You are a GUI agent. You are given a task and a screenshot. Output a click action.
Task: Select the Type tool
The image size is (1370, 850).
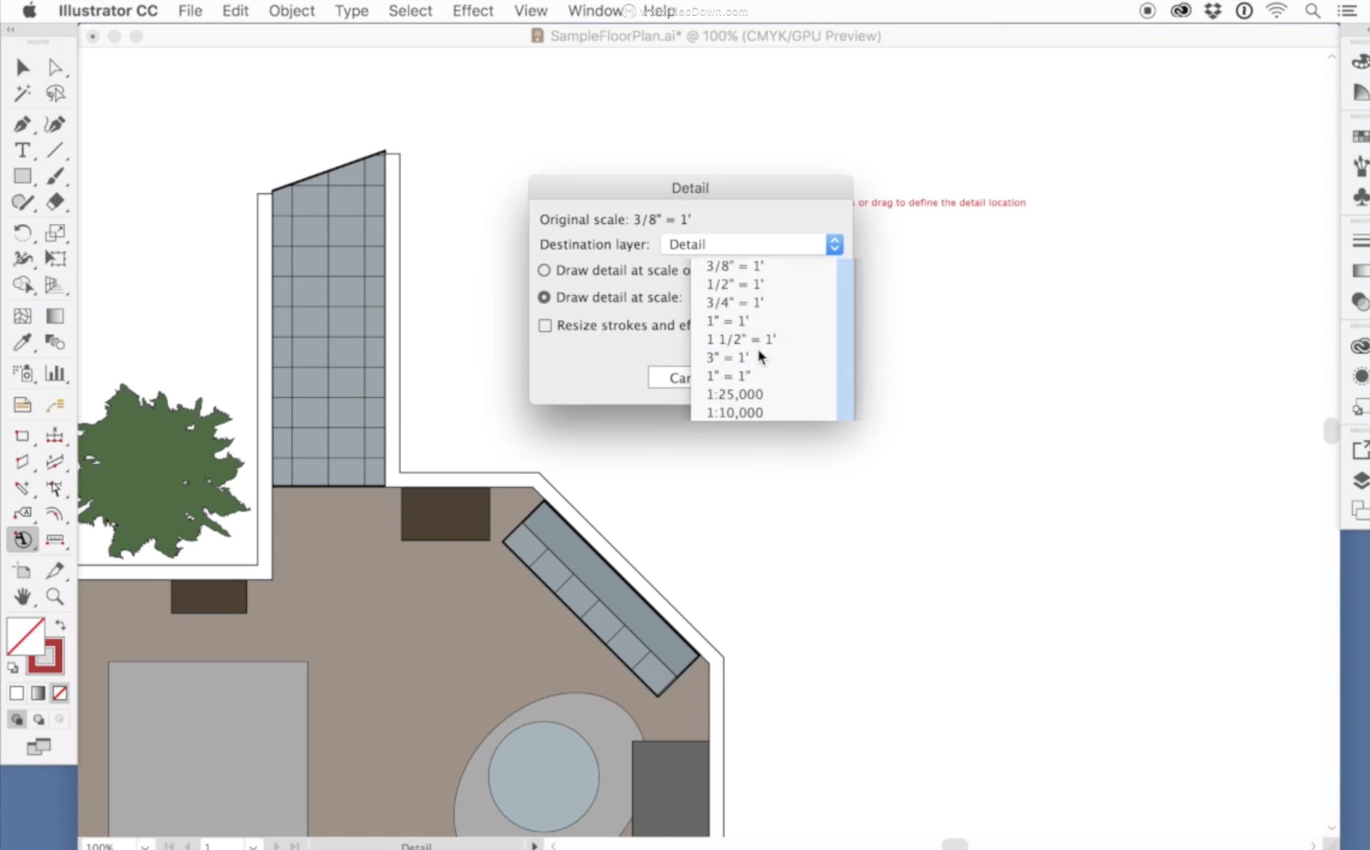tap(22, 150)
